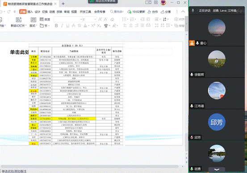Open the 视图 View tab
Screen dimensions: 247x173
[x=74, y=12]
